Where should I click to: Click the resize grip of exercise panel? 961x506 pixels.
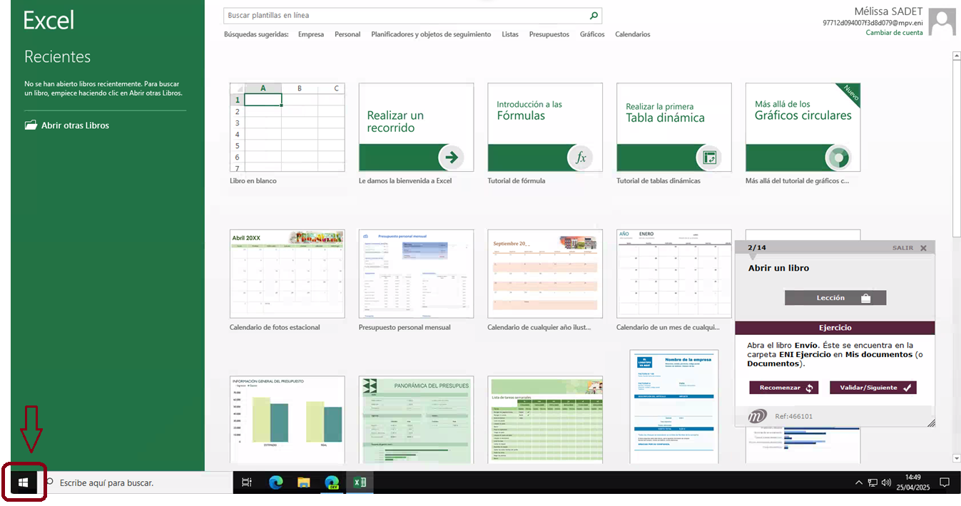[930, 423]
